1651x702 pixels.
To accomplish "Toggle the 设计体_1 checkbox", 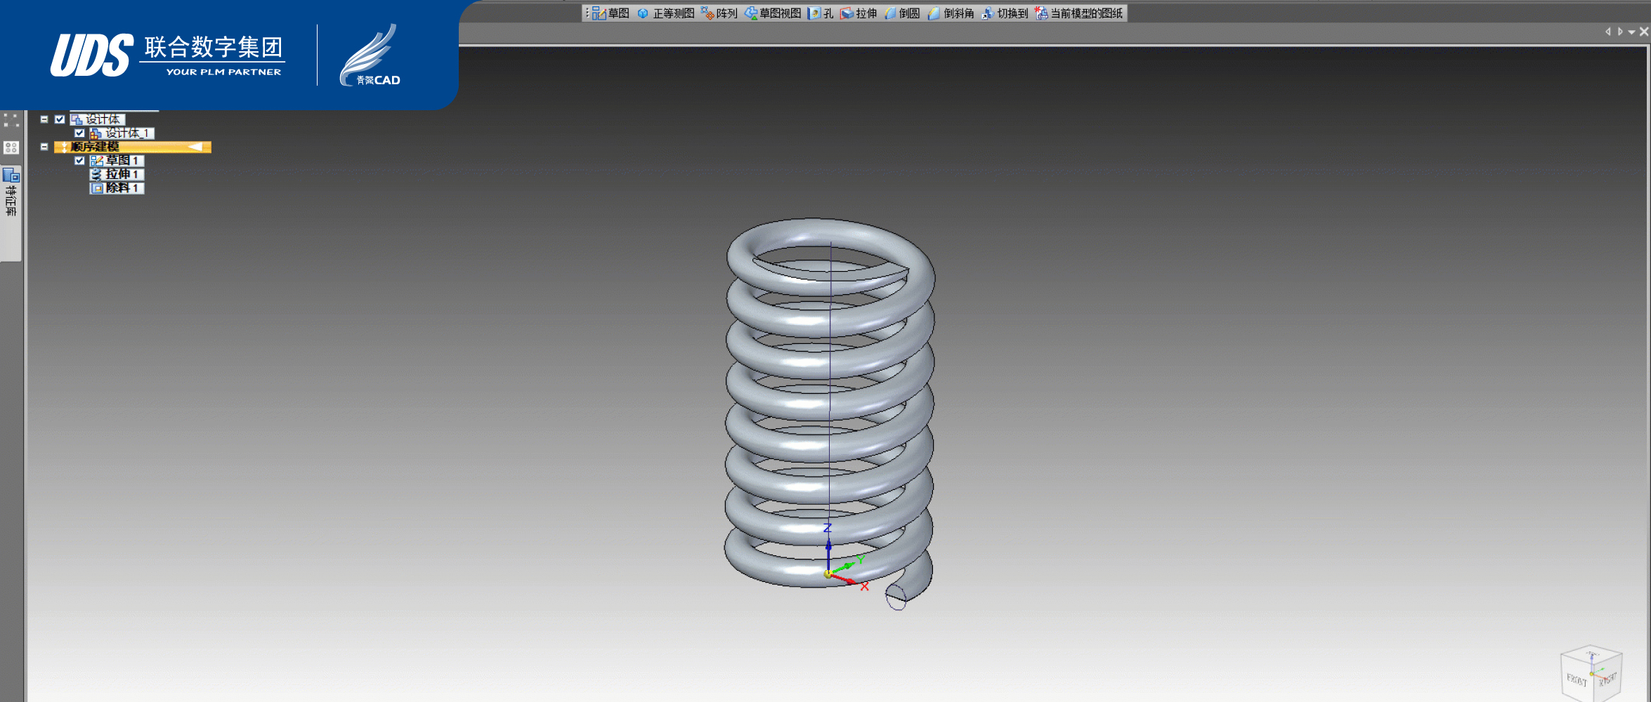I will pos(79,133).
